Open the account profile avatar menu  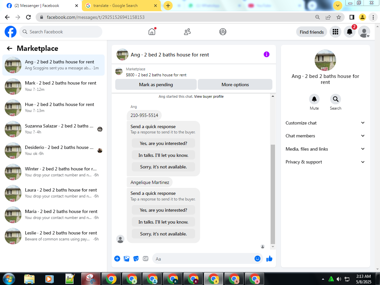[x=364, y=32]
